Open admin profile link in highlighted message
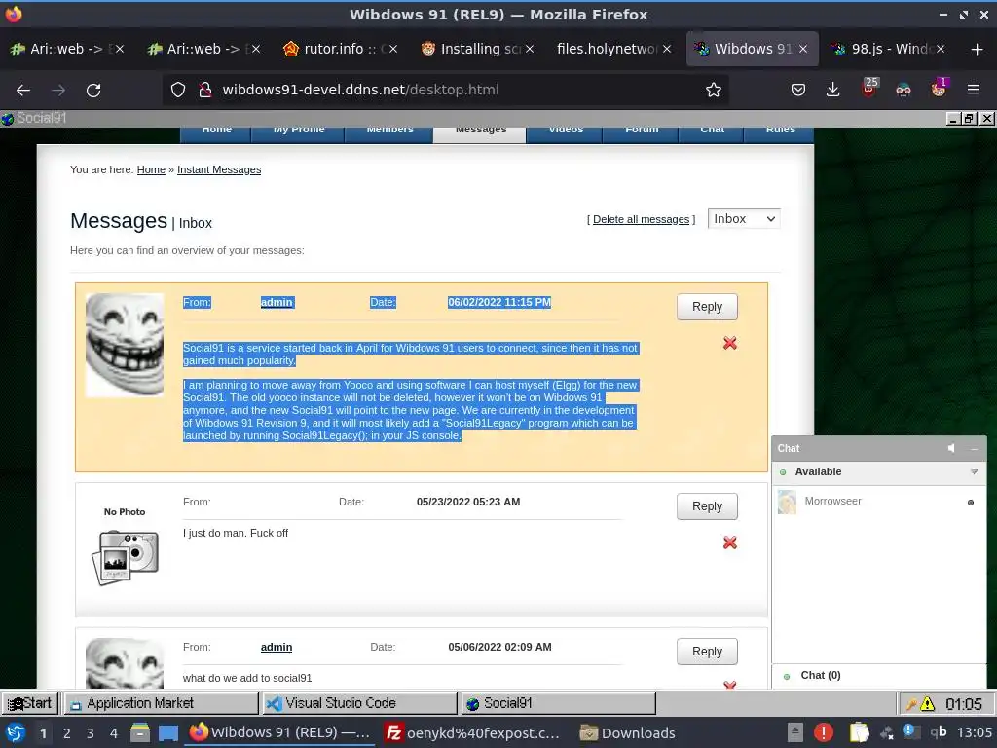 pos(277,302)
